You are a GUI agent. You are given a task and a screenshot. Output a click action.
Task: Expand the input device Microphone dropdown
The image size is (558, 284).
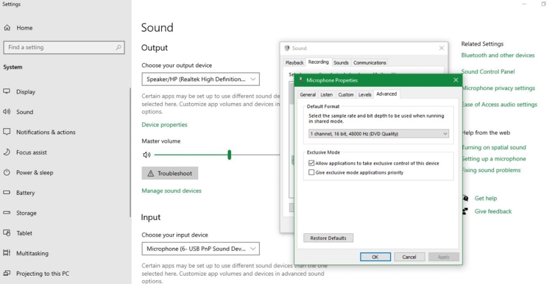(x=200, y=248)
